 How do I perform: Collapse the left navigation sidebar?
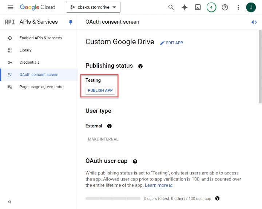pyautogui.click(x=9, y=202)
